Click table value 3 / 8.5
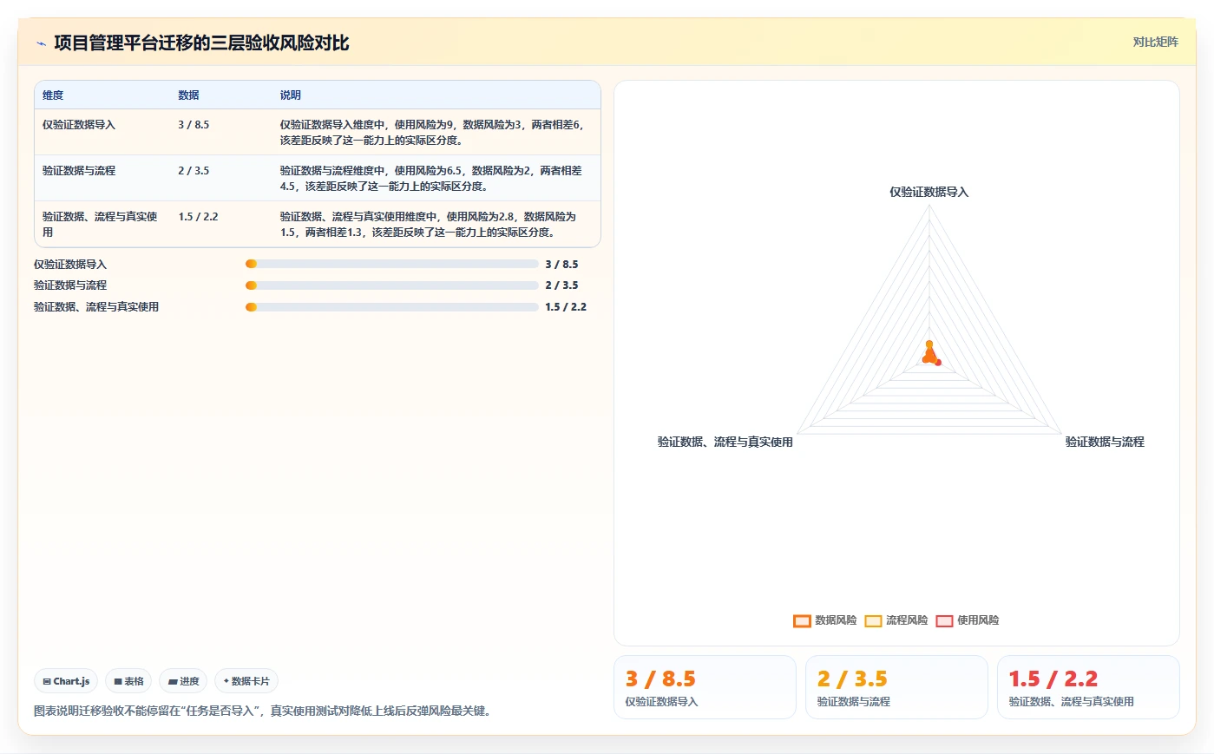Image resolution: width=1214 pixels, height=754 pixels. click(194, 125)
